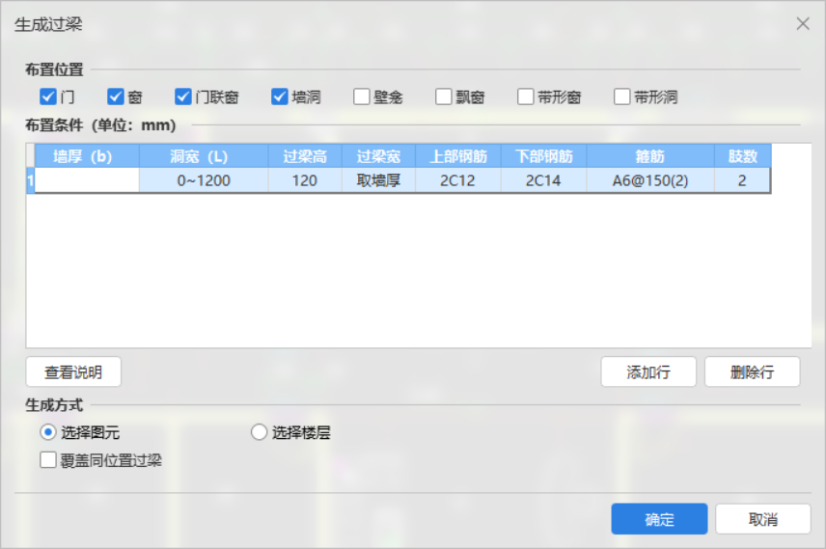Image resolution: width=826 pixels, height=549 pixels.
Task: Enable the 飘窗 checkbox
Action: [x=444, y=96]
